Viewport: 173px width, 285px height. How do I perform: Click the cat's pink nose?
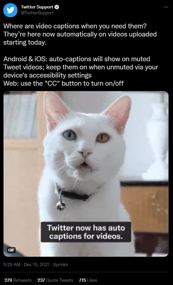85,153
